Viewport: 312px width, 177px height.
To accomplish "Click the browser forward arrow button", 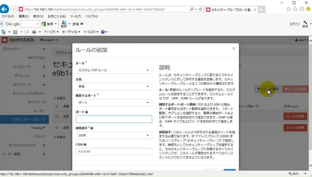I will coord(13,9).
